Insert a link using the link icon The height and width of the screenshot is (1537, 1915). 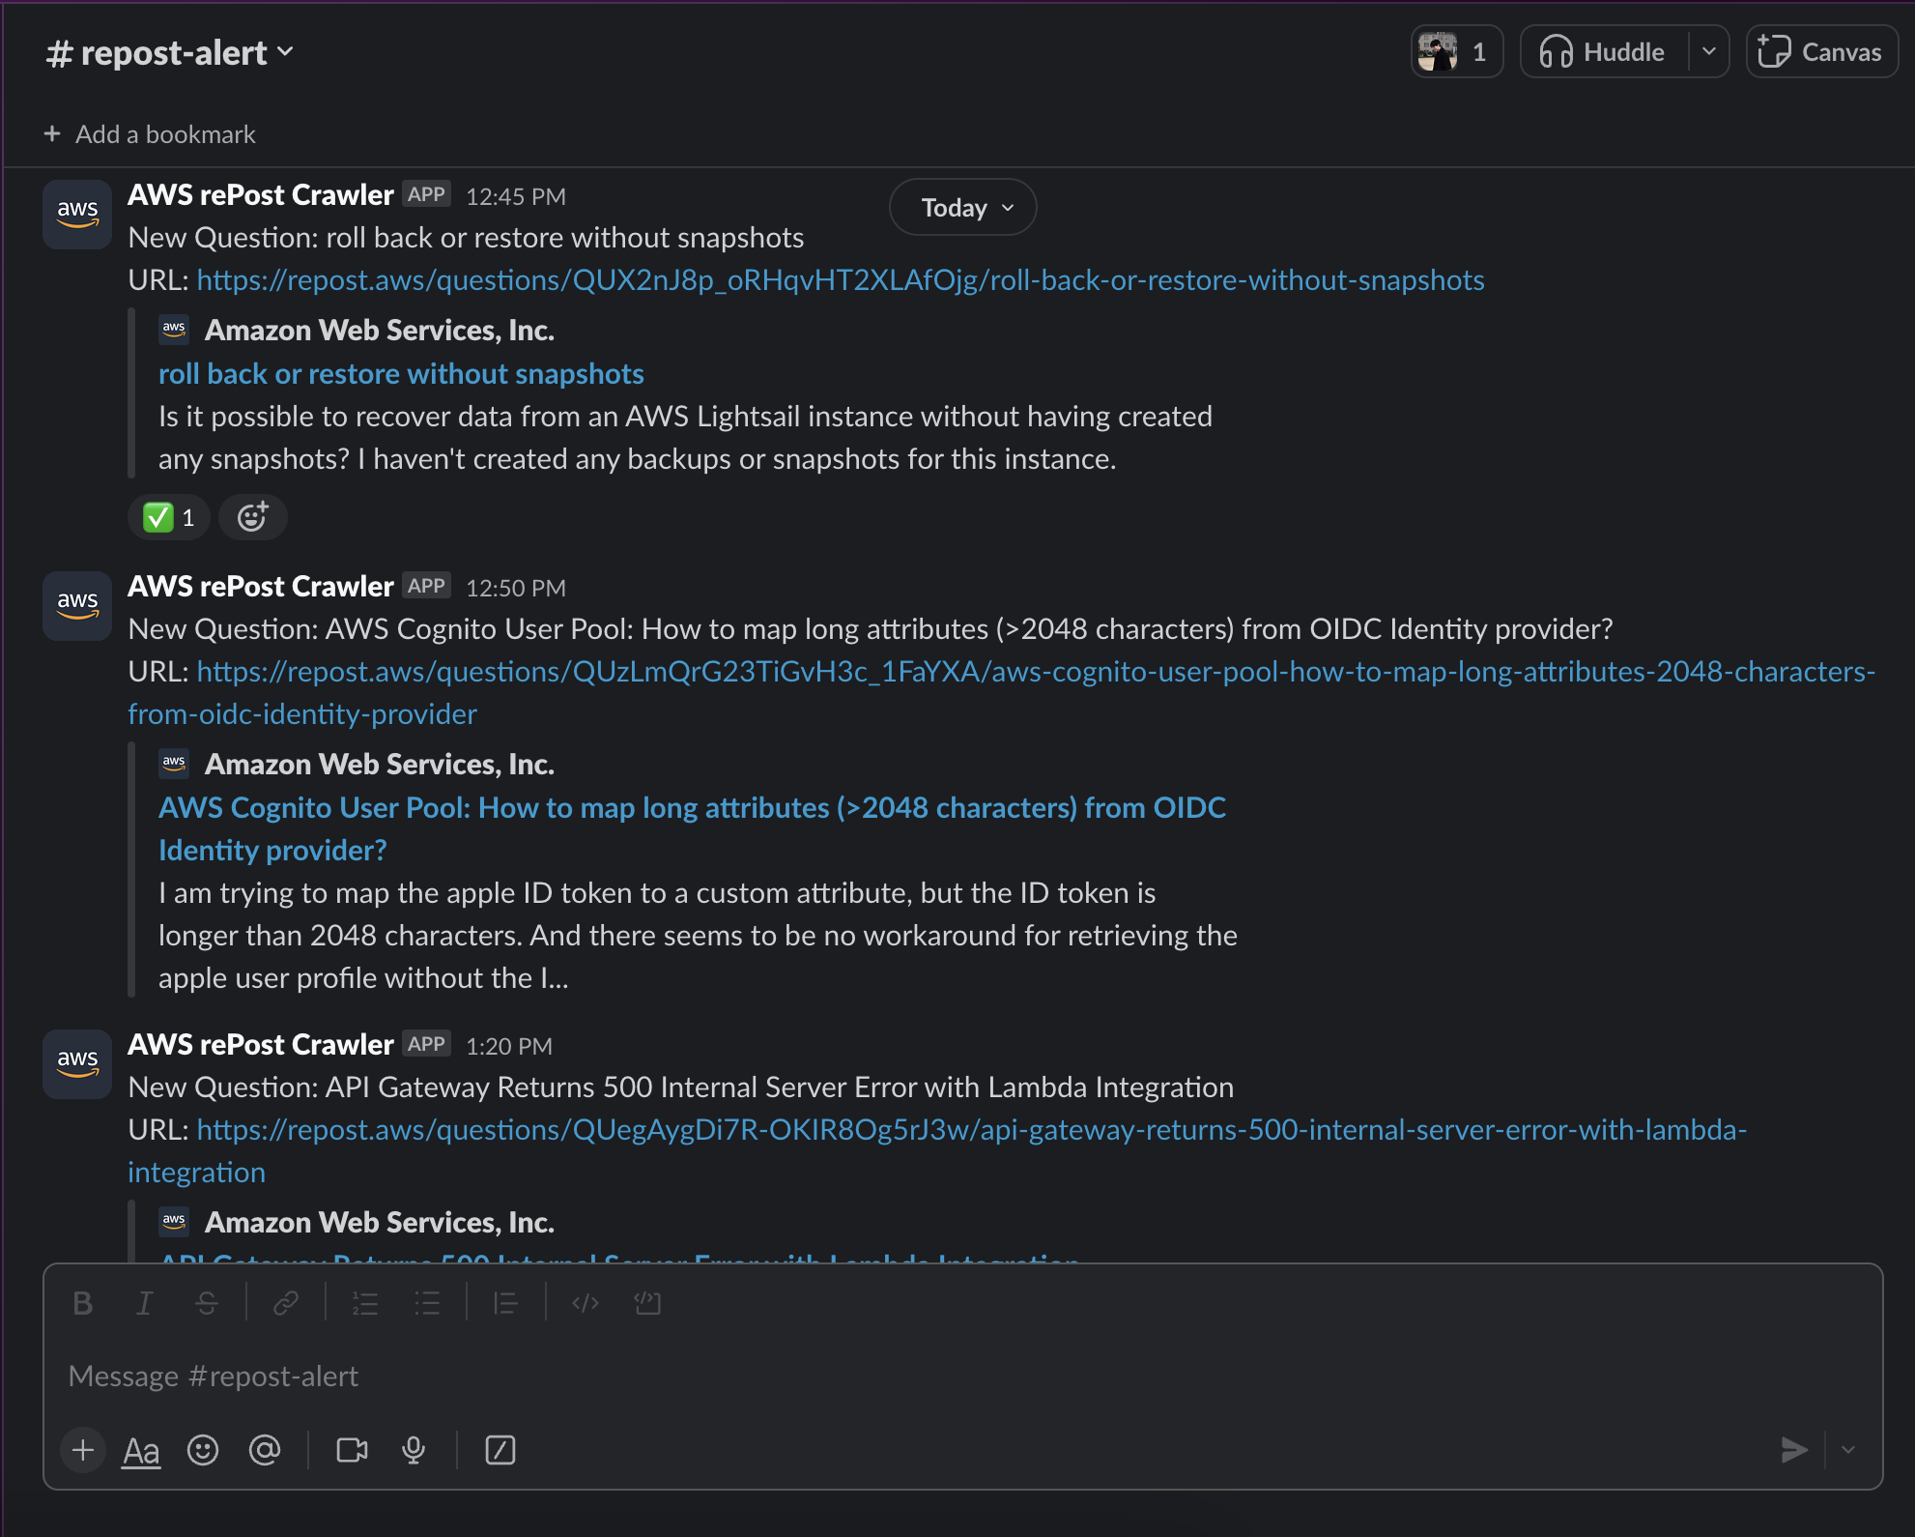(x=285, y=1303)
